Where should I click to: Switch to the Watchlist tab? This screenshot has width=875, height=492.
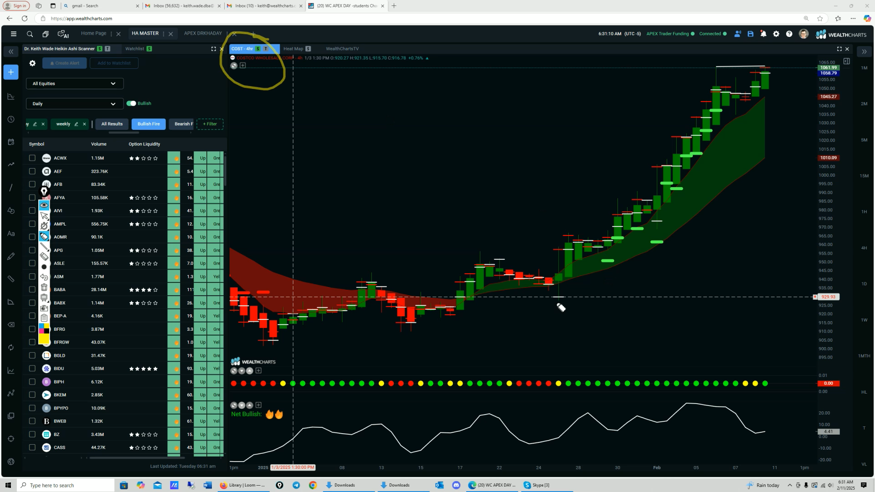click(134, 49)
